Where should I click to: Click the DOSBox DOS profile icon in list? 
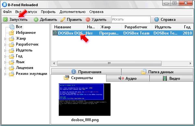coord(55,33)
